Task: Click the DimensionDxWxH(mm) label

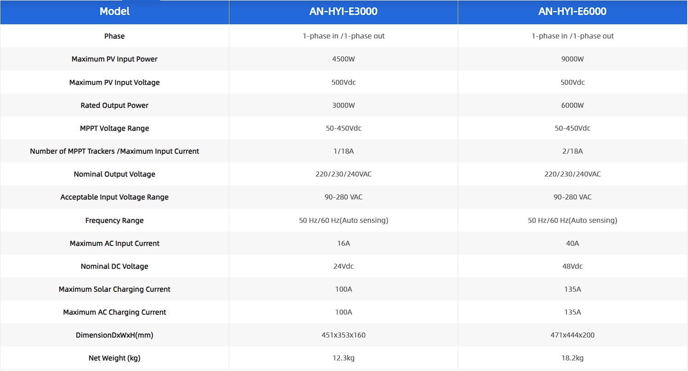Action: pos(114,335)
